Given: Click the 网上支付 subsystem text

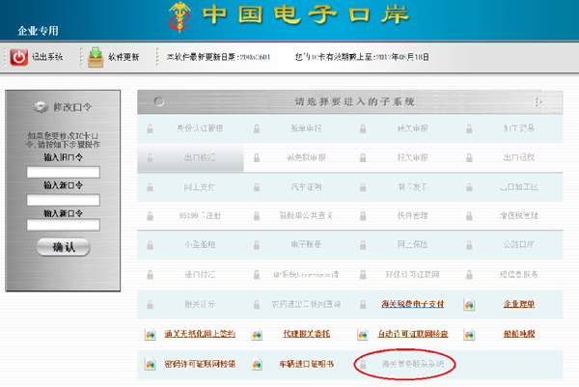Looking at the screenshot, I should pos(200,187).
